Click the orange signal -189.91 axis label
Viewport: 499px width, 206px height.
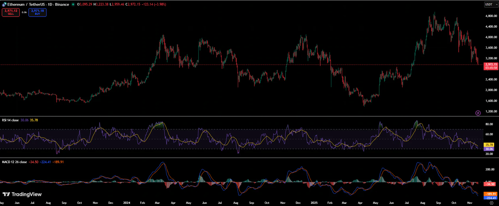(x=491, y=194)
